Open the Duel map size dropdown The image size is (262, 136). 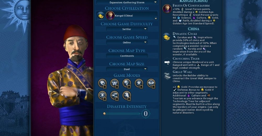(127, 69)
